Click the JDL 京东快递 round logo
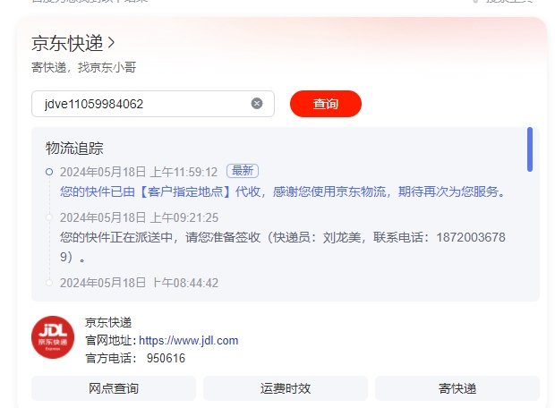 [53, 337]
